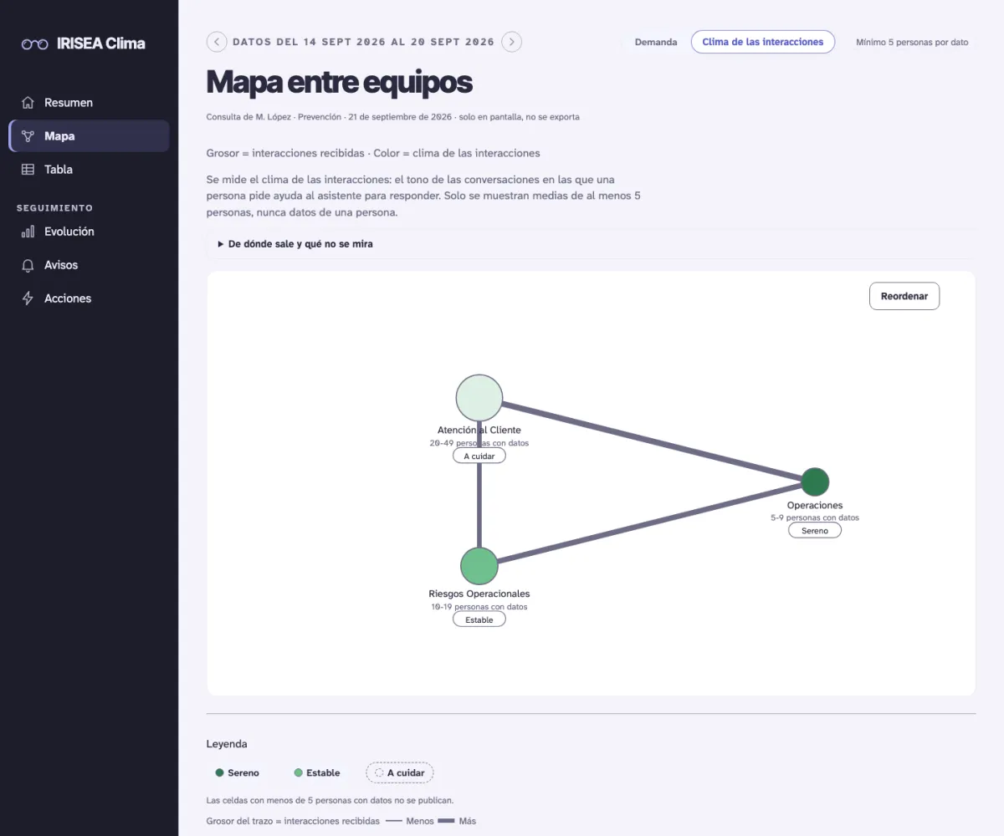Click the link between Riesgos Operacionales and Operaciones
The image size is (1004, 836).
point(648,523)
